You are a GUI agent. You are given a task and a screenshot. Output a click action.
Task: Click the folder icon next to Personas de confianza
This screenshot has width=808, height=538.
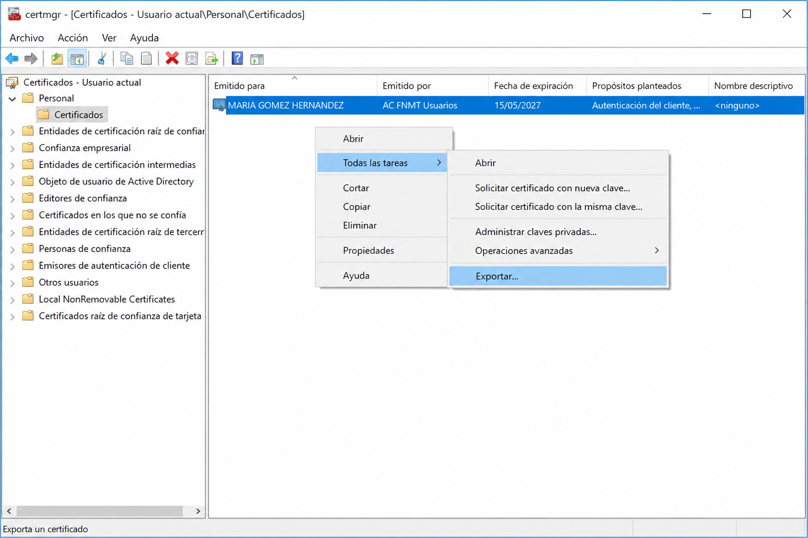28,249
